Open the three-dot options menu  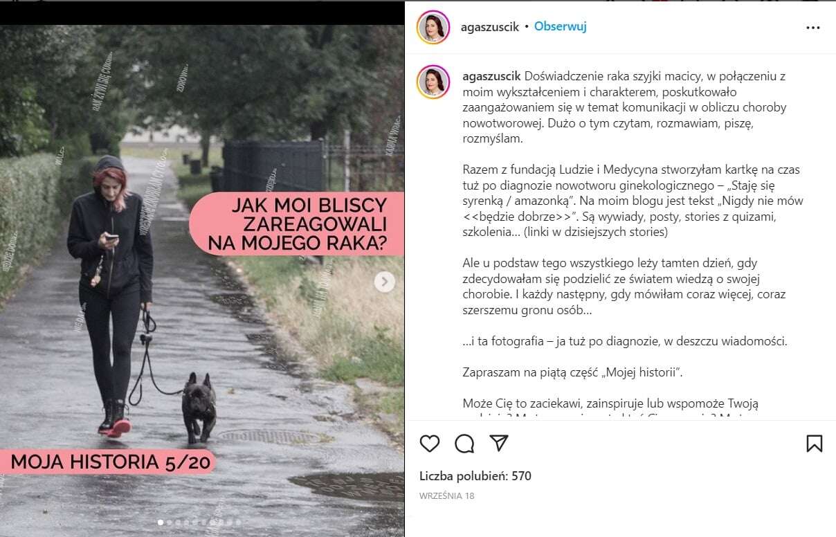coord(813,28)
